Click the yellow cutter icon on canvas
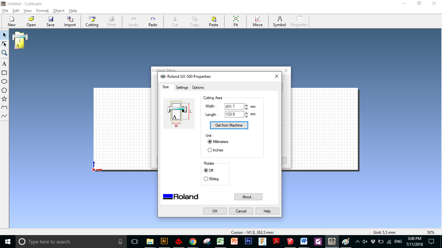Image resolution: width=442 pixels, height=248 pixels. click(x=20, y=40)
